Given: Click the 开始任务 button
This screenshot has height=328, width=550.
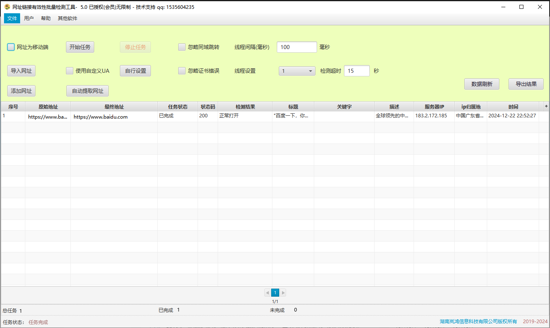Looking at the screenshot, I should [80, 47].
